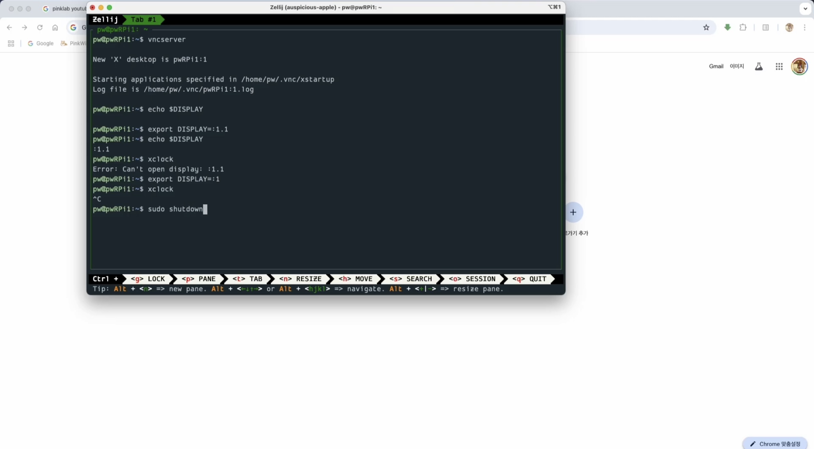Open Chrome three-dot menu

click(x=804, y=28)
